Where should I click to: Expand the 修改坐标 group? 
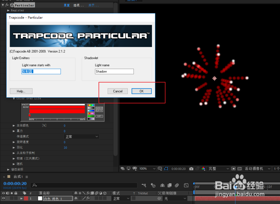[x=8, y=169]
